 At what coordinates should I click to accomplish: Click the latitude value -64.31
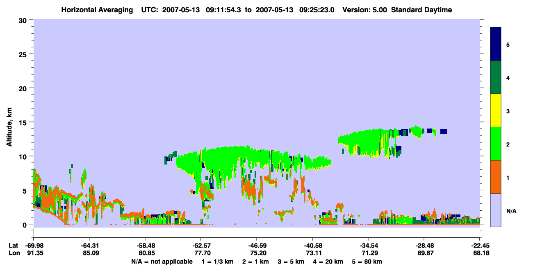tap(89, 246)
